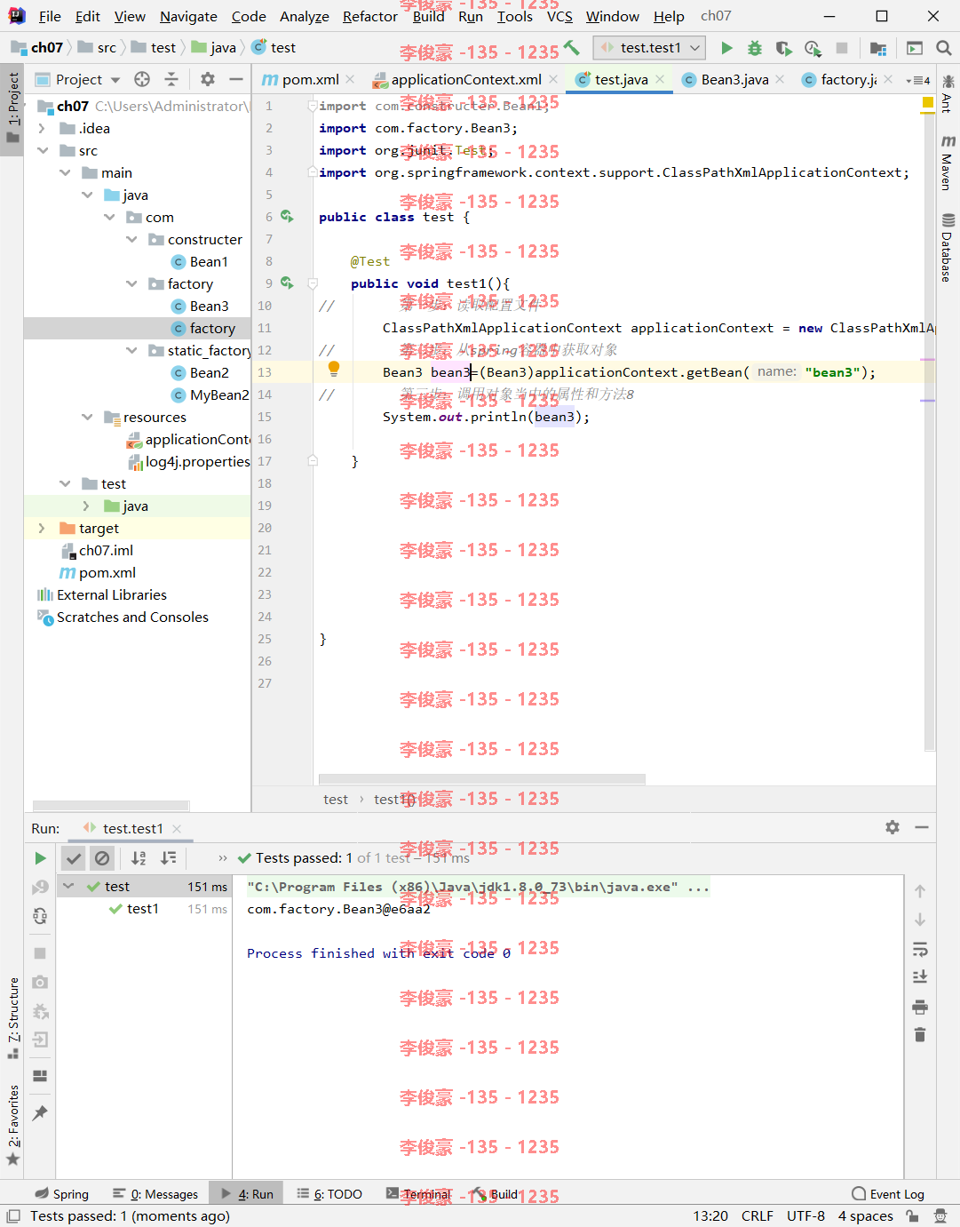Open the Terminal tool window
Viewport: 960px width, 1227px height.
(x=419, y=1194)
